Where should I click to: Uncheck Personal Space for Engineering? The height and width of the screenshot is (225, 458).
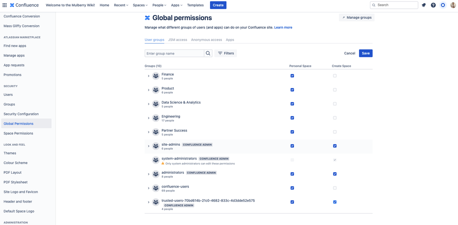[x=292, y=118]
